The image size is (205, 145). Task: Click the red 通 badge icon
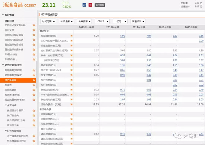[90, 5]
